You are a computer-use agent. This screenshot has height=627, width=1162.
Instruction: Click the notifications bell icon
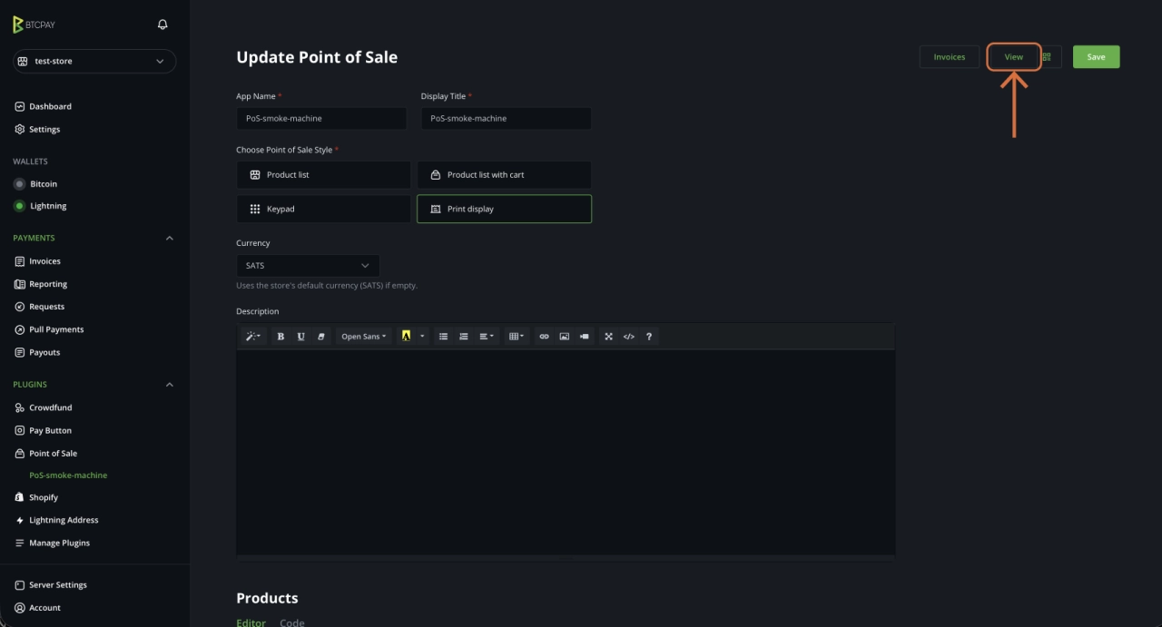[162, 24]
